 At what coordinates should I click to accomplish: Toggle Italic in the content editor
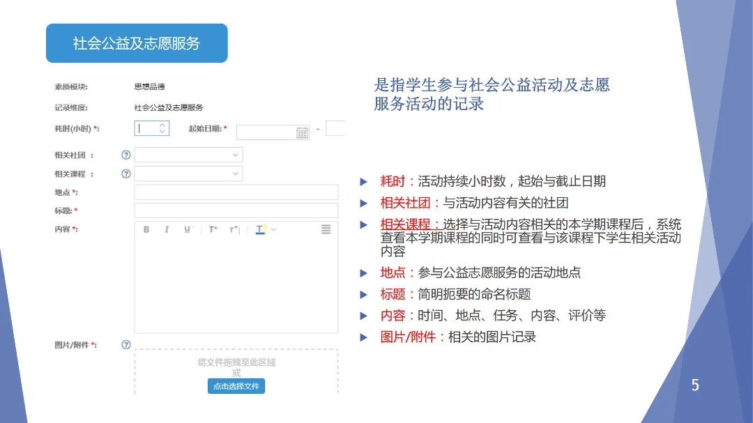click(x=167, y=229)
